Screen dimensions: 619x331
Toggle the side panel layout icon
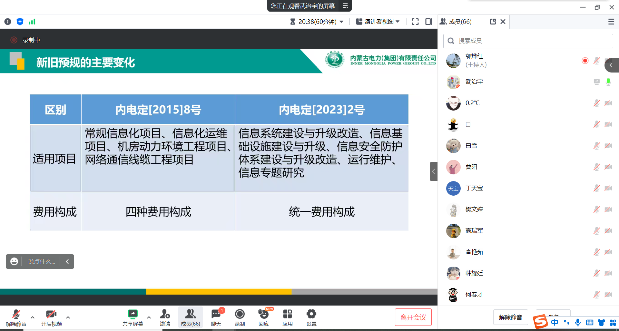coord(429,22)
